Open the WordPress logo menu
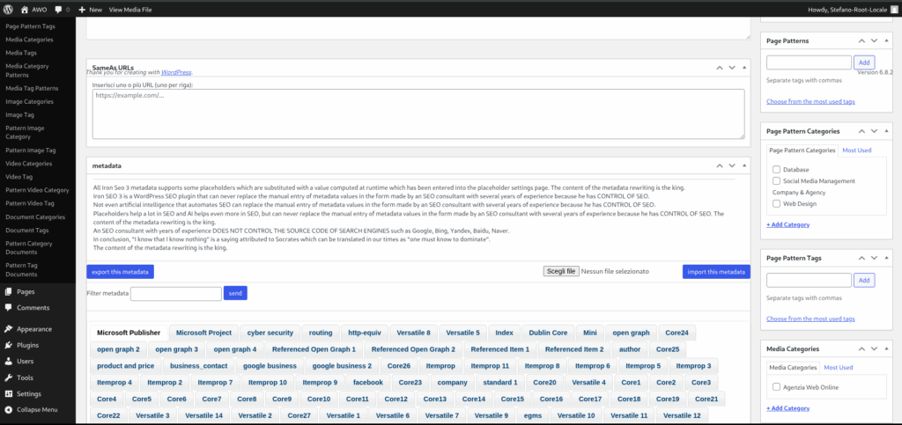Viewport: 902px width, 425px height. point(8,10)
